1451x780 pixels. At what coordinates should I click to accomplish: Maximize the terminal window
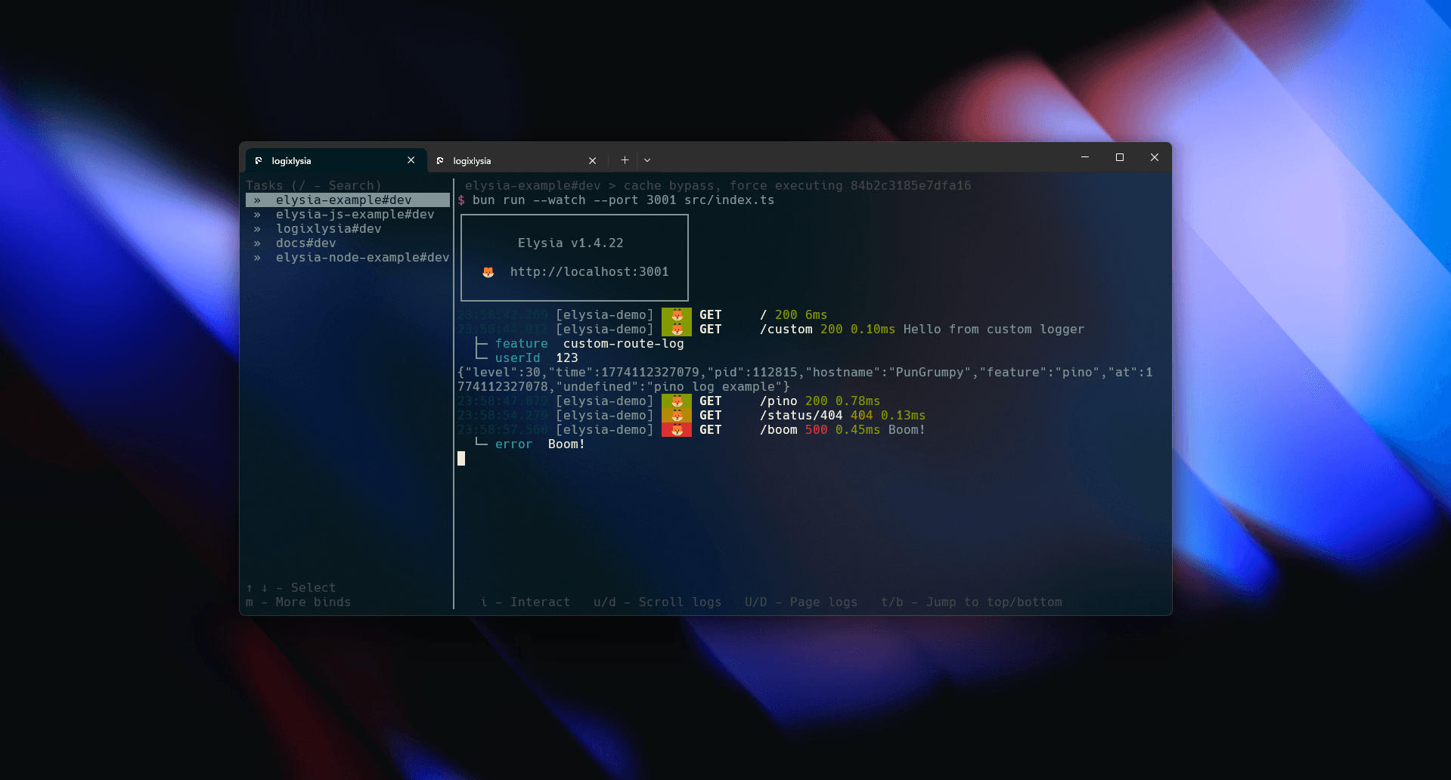point(1119,157)
